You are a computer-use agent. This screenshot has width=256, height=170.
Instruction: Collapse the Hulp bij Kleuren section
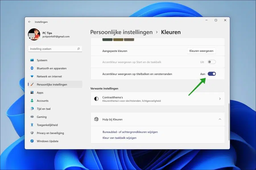pos(220,119)
